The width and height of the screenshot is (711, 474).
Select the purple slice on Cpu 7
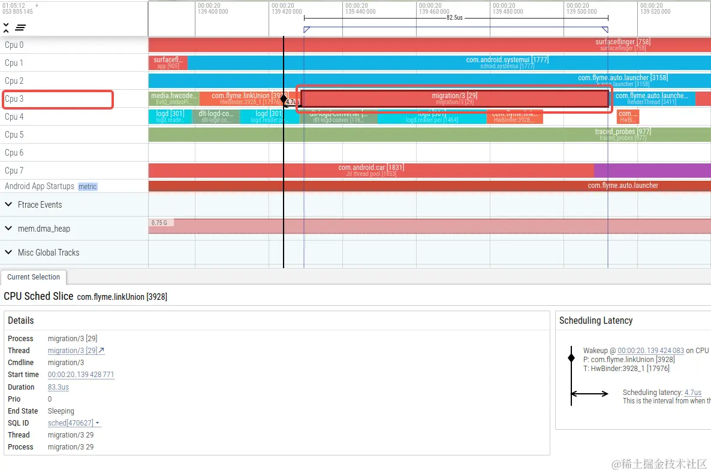(652, 170)
